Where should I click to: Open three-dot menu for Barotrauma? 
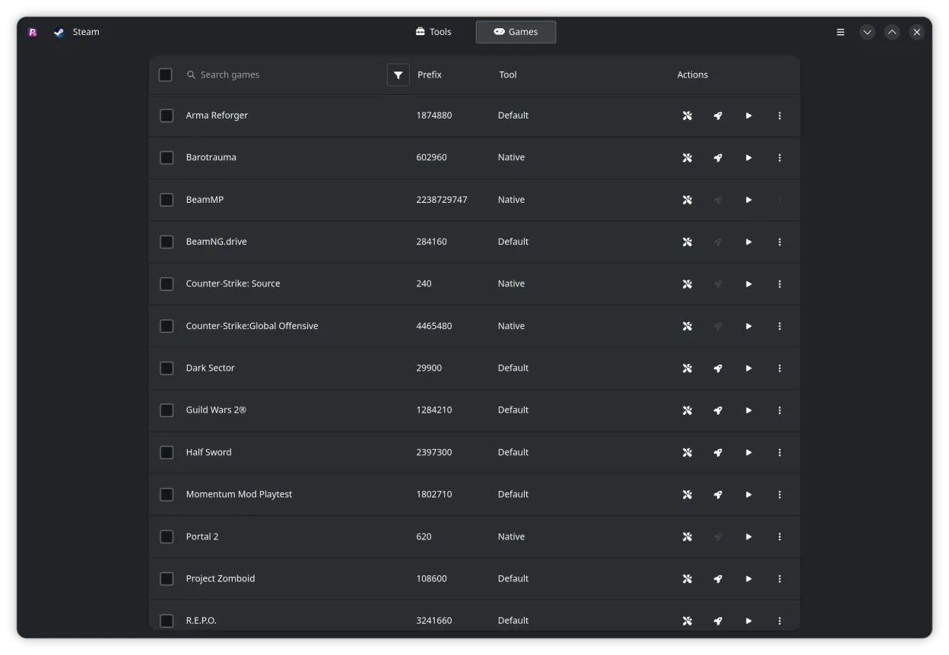pos(779,158)
